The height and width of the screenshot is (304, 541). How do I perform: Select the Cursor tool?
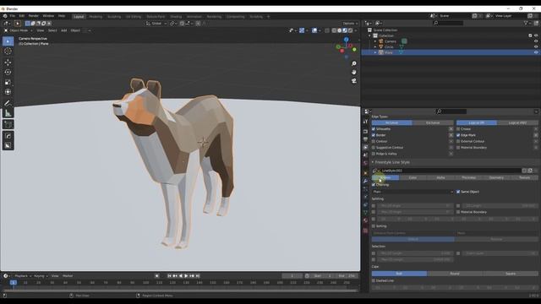click(8, 52)
